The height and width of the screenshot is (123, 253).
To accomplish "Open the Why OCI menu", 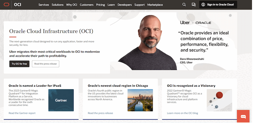I will (71, 5).
